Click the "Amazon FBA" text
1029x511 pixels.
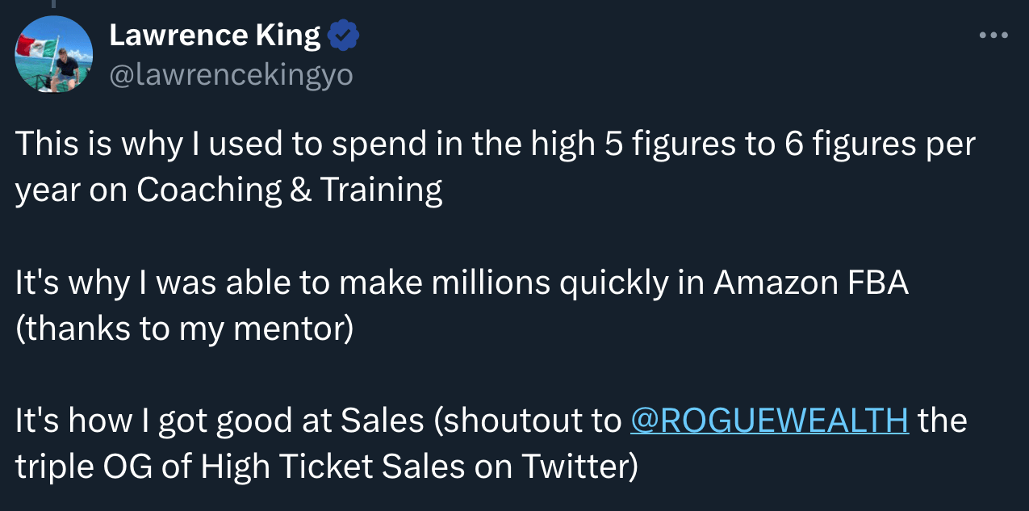click(811, 283)
